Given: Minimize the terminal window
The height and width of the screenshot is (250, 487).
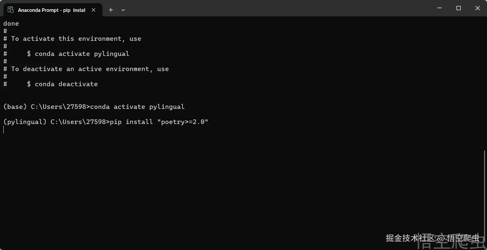Looking at the screenshot, I should click(x=439, y=8).
